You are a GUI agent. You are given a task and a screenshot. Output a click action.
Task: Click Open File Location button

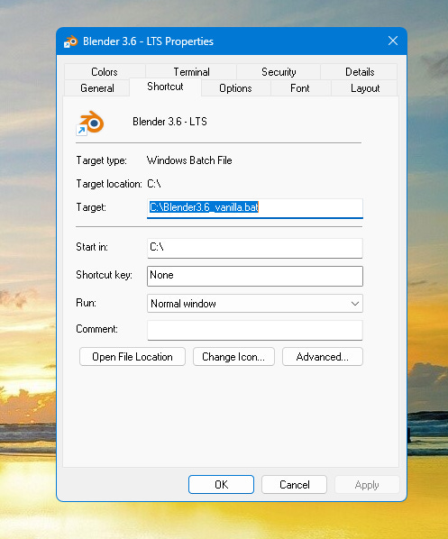(x=133, y=356)
